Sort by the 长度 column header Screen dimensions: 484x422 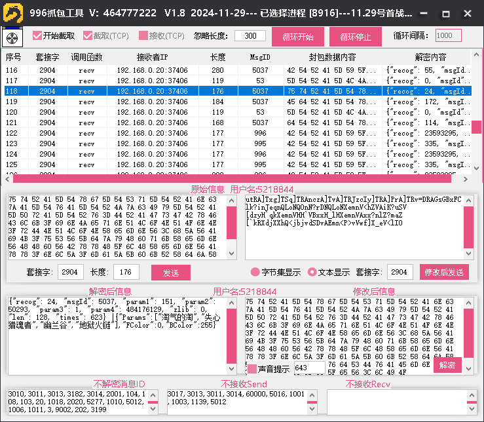point(217,58)
